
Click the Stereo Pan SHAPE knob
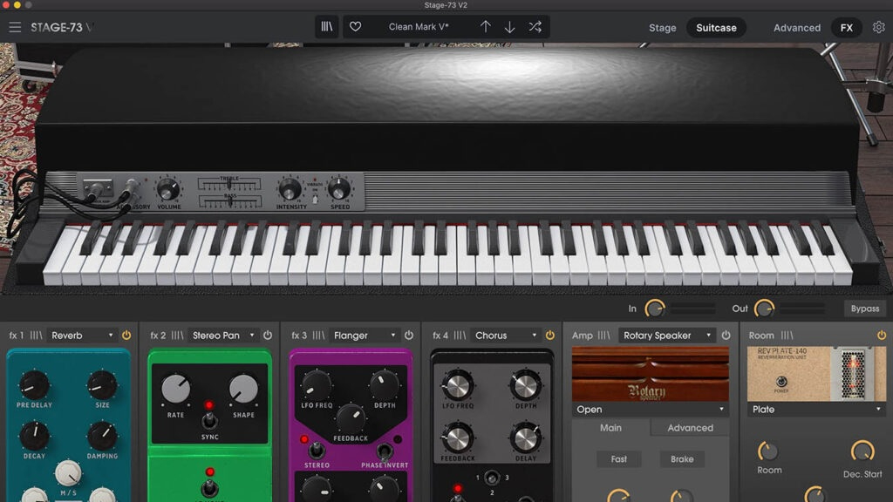pyautogui.click(x=243, y=390)
